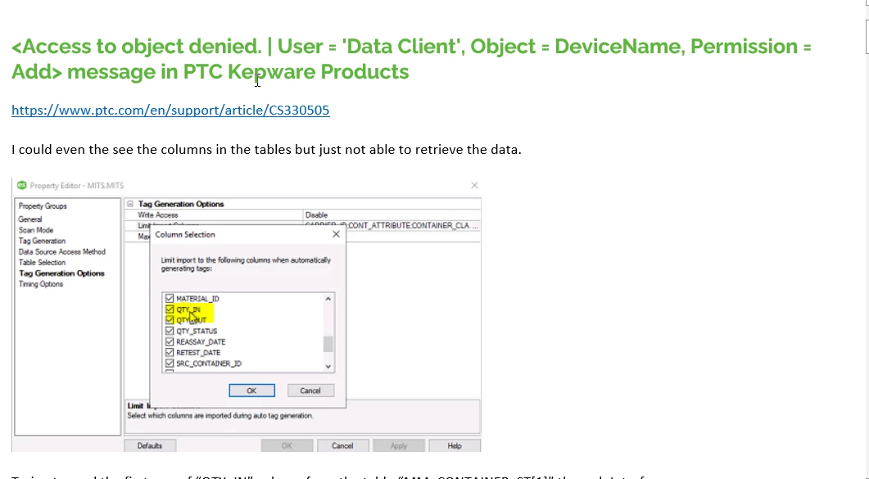Click the greyed OK button in Property Editor

287,445
